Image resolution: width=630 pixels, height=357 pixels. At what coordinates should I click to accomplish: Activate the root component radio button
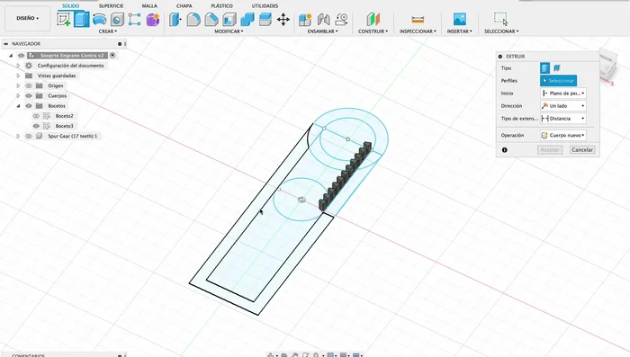click(112, 56)
